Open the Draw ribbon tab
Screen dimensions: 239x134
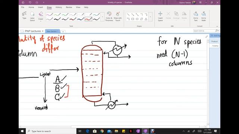pyautogui.click(x=49, y=7)
